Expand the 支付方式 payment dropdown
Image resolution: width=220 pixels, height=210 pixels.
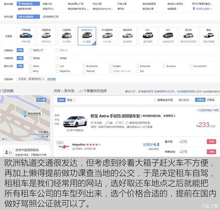(x=185, y=100)
